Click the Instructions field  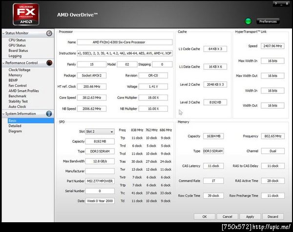(125, 53)
